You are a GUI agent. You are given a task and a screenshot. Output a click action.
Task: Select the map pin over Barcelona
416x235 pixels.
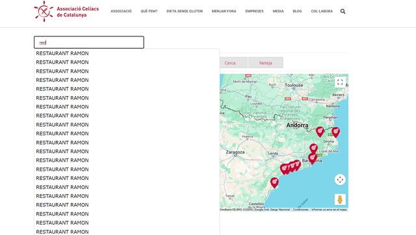click(313, 158)
